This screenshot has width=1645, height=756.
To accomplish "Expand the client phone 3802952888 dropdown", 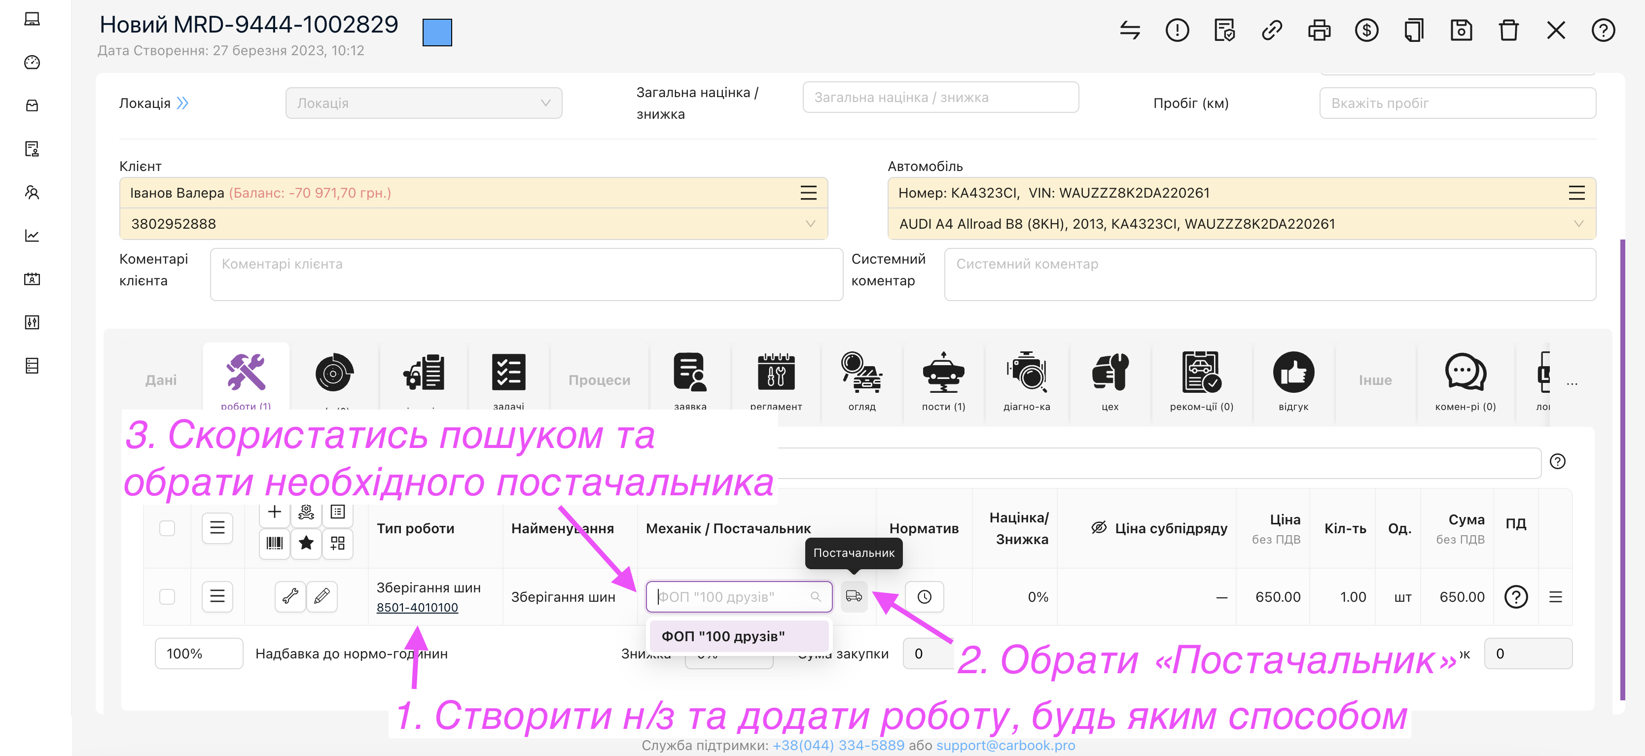I will (x=810, y=224).
